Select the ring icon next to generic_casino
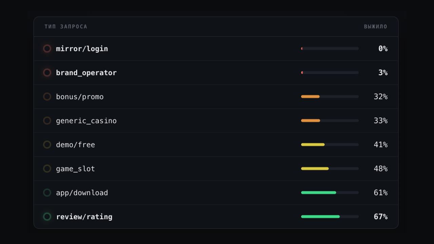This screenshot has width=434, height=244. point(47,121)
